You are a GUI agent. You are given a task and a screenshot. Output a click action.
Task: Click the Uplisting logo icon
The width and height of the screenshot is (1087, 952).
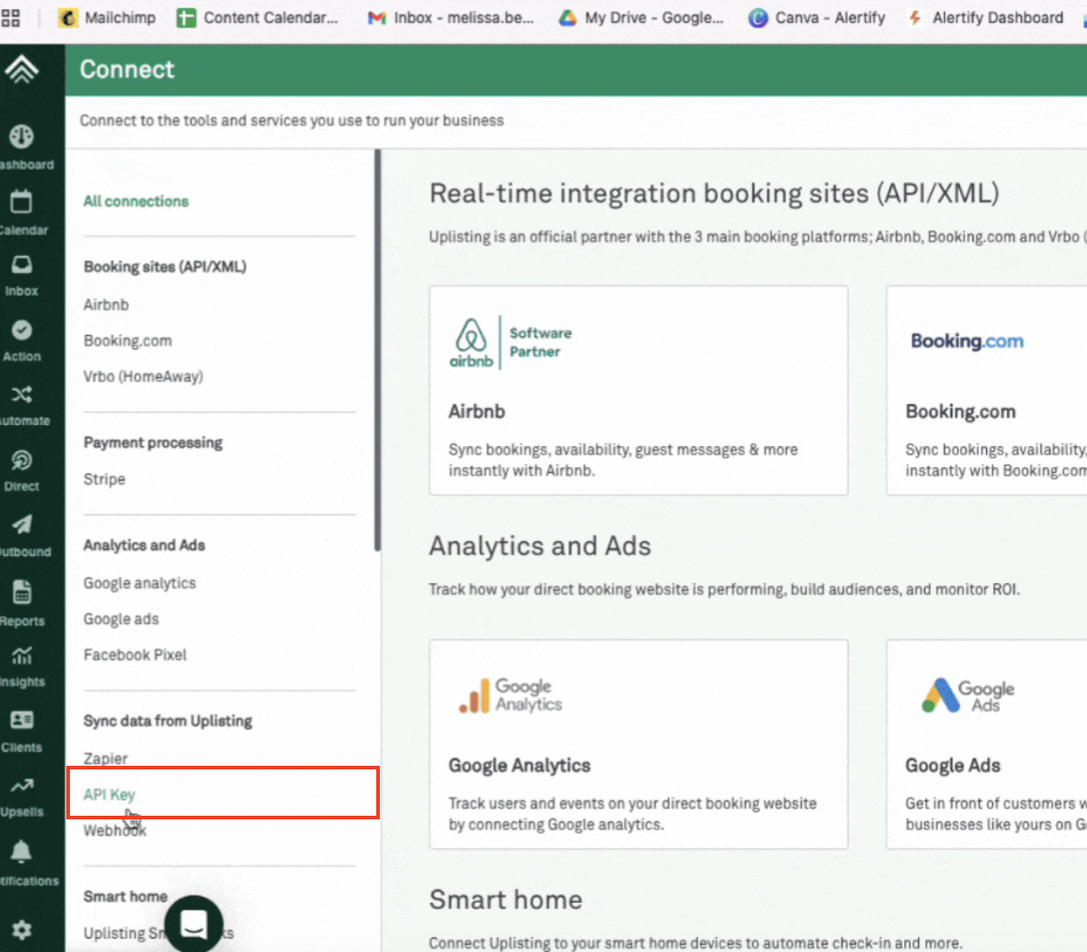[22, 69]
